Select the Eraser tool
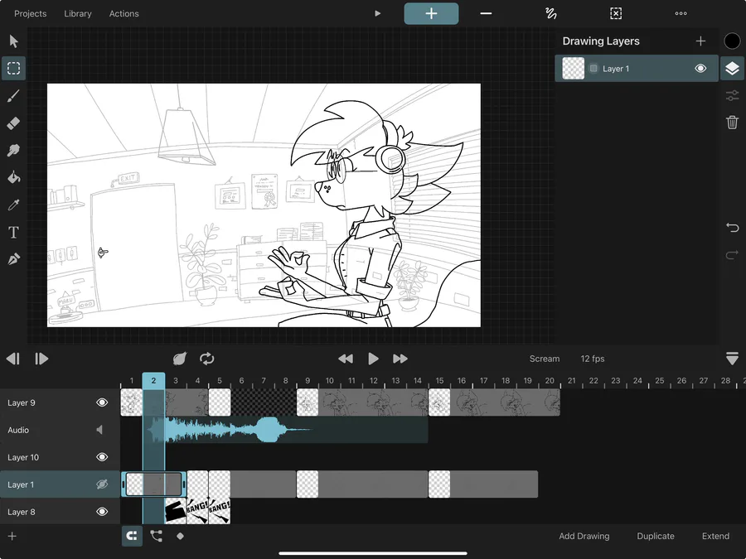The height and width of the screenshot is (559, 746). [x=13, y=123]
